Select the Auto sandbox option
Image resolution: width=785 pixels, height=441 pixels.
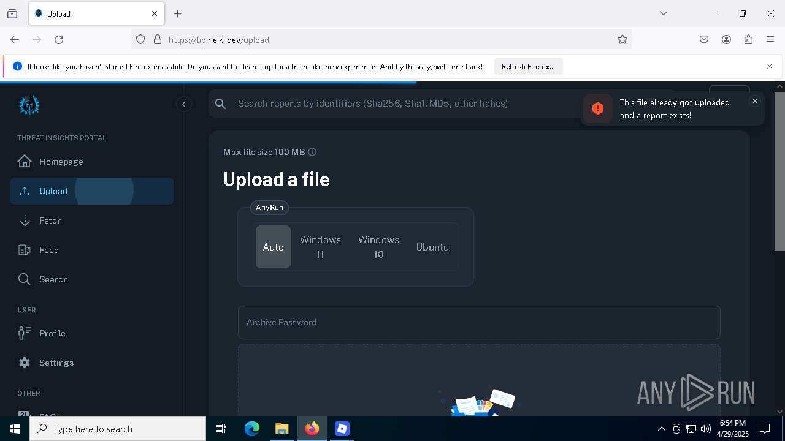coord(273,247)
